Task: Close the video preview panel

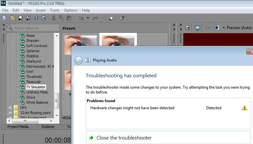Action: pos(181,25)
